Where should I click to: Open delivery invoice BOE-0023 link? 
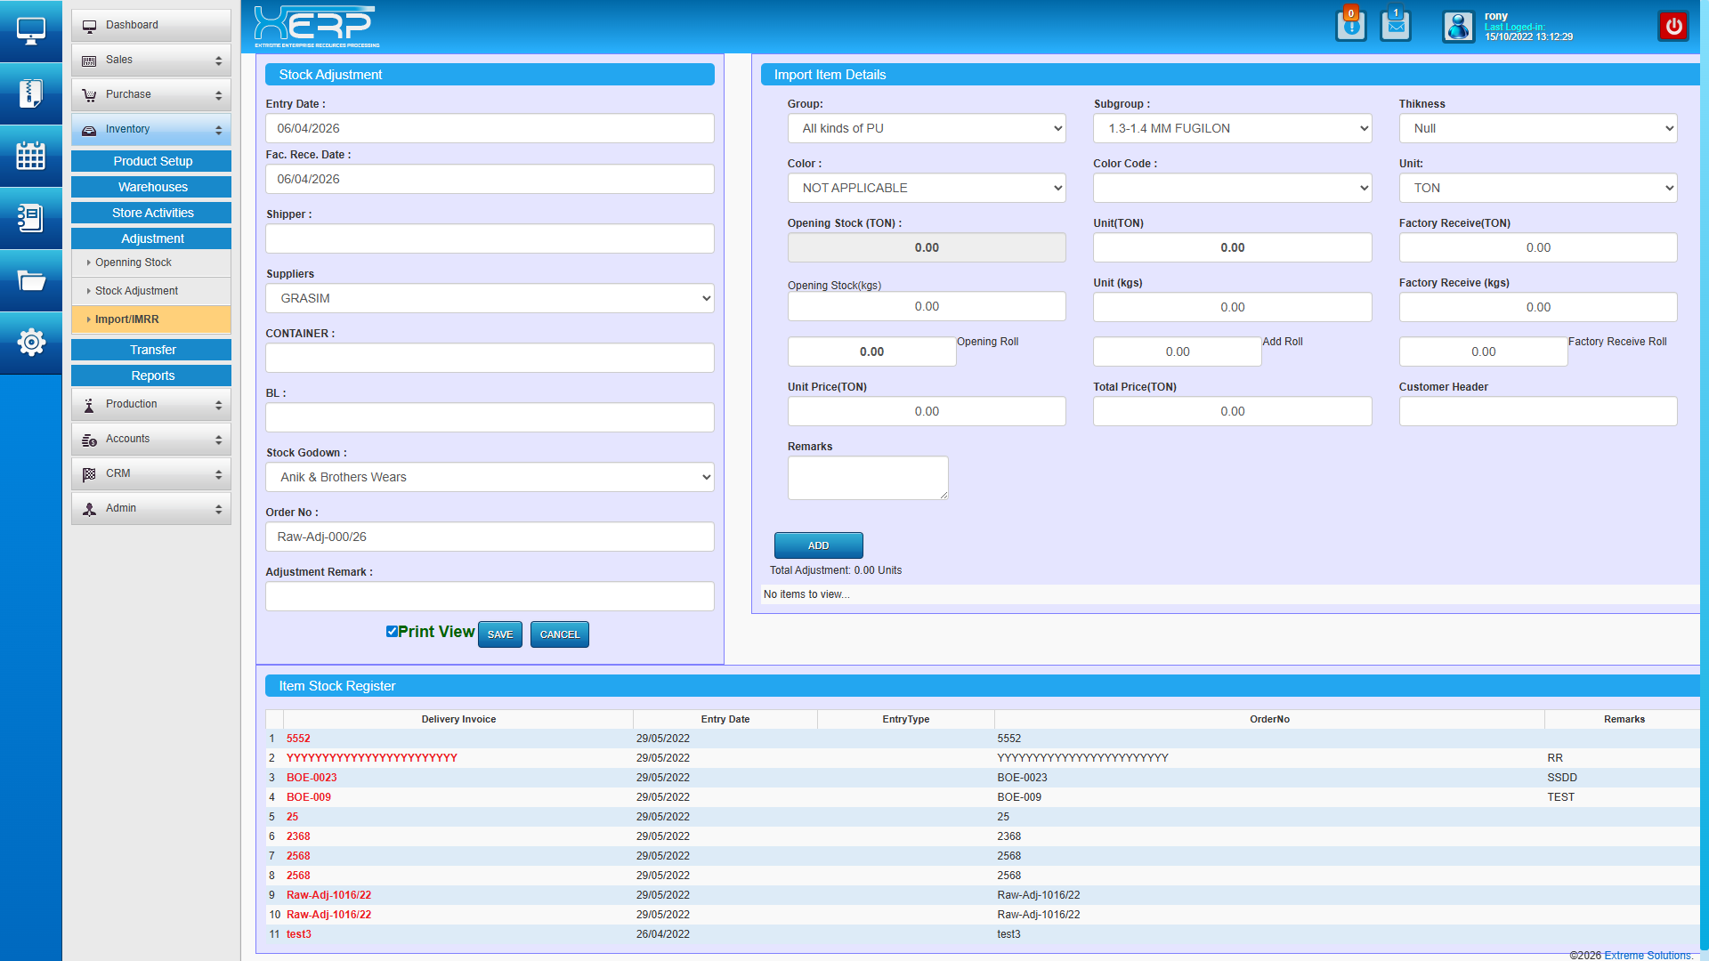[312, 778]
